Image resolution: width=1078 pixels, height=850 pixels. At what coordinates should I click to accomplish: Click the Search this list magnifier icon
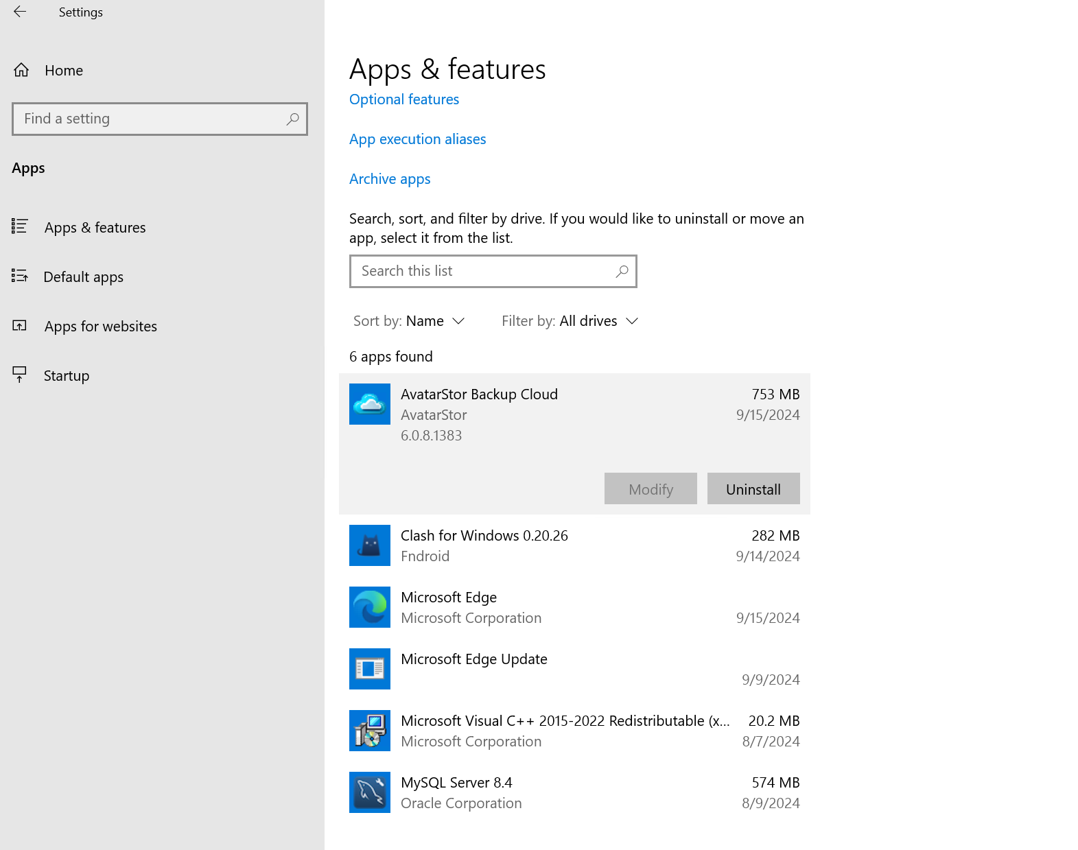pyautogui.click(x=622, y=271)
